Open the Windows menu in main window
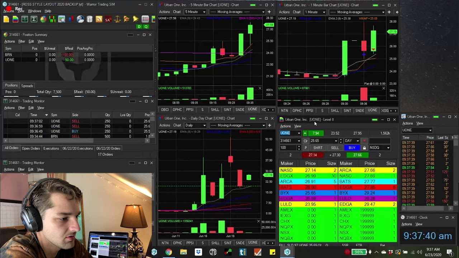459x258 pixels. pos(34,11)
